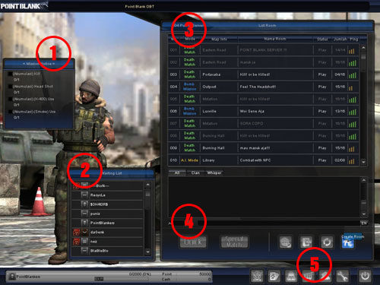Toggle the K-400 Use mission checkbox
The width and height of the screenshot is (380, 285).
pos(11,99)
